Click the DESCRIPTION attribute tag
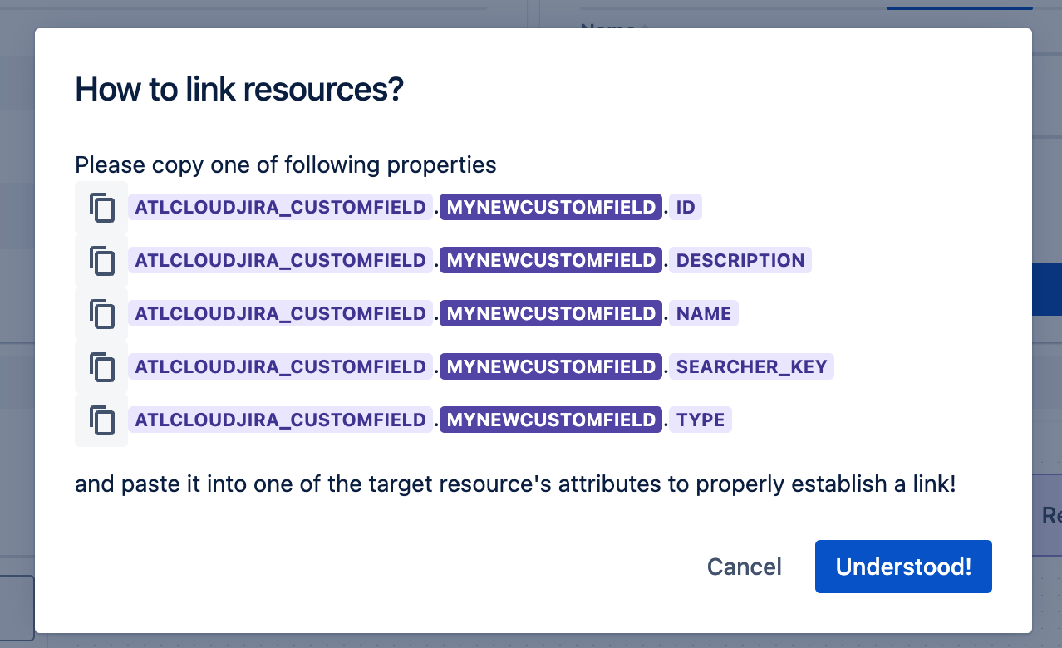Screen dimensions: 1062x648 [740, 261]
